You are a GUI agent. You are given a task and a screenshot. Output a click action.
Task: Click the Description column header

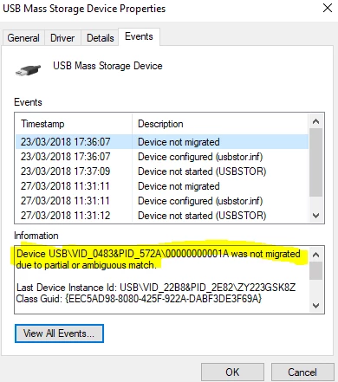pos(220,124)
